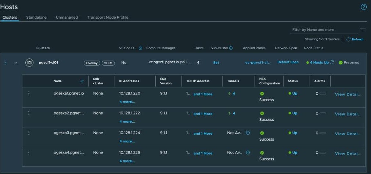Screen dimensions: 371x174
Task: Click the tunnels info icon for pgesxa4
Action: click(x=248, y=152)
